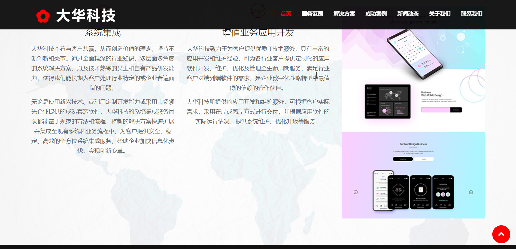516x249 pixels.
Task: Select 新闻动态 in the navigation bar
Action: point(408,14)
